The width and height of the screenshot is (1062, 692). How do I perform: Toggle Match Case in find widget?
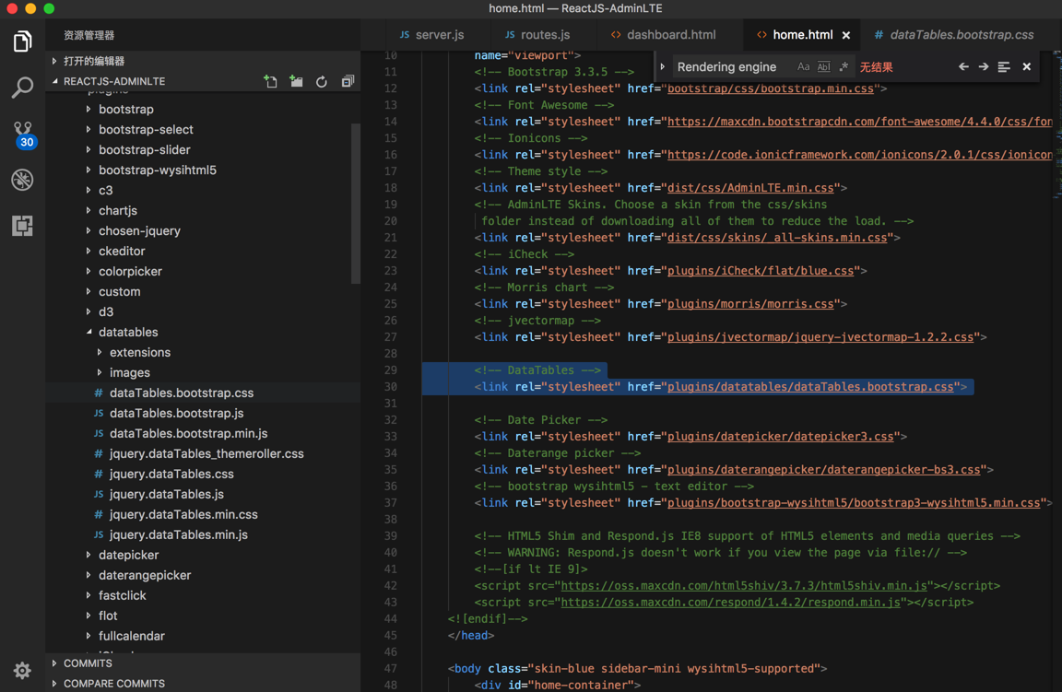tap(803, 67)
